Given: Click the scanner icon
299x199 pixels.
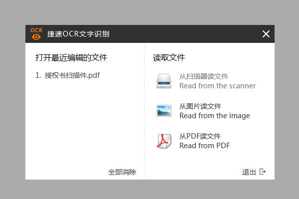Looking at the screenshot, I should 164,81.
